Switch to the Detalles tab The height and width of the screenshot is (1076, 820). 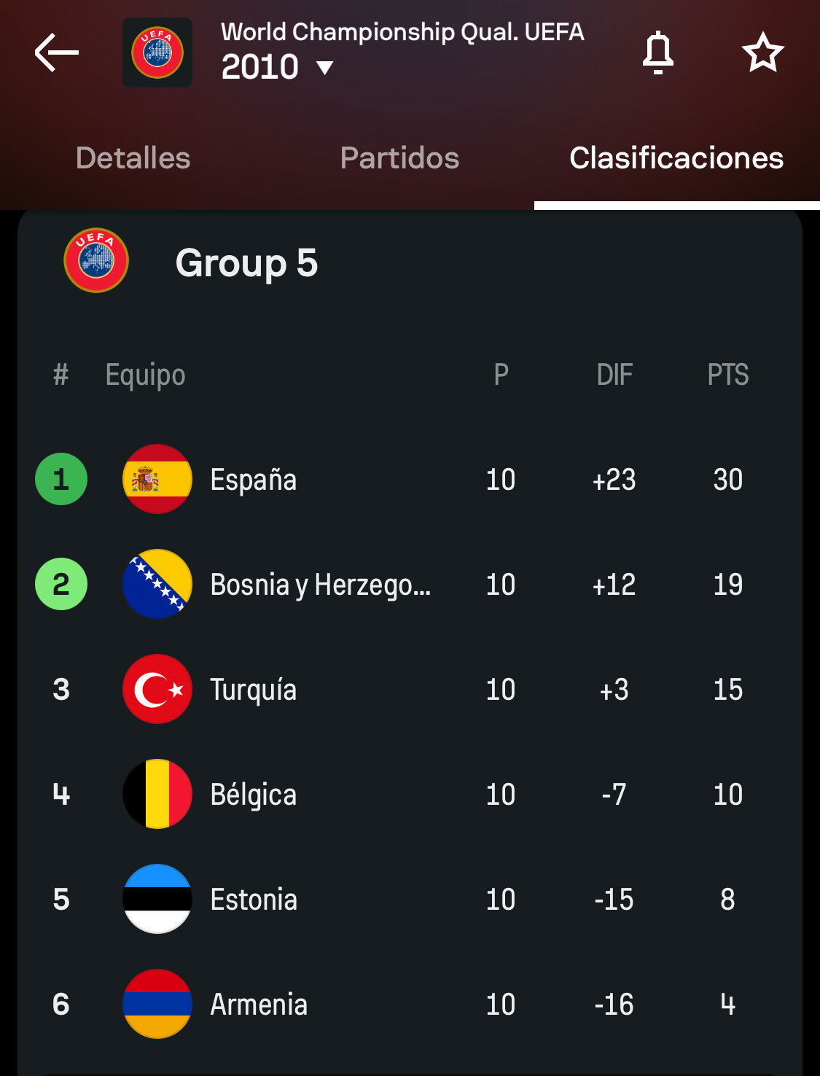133,158
